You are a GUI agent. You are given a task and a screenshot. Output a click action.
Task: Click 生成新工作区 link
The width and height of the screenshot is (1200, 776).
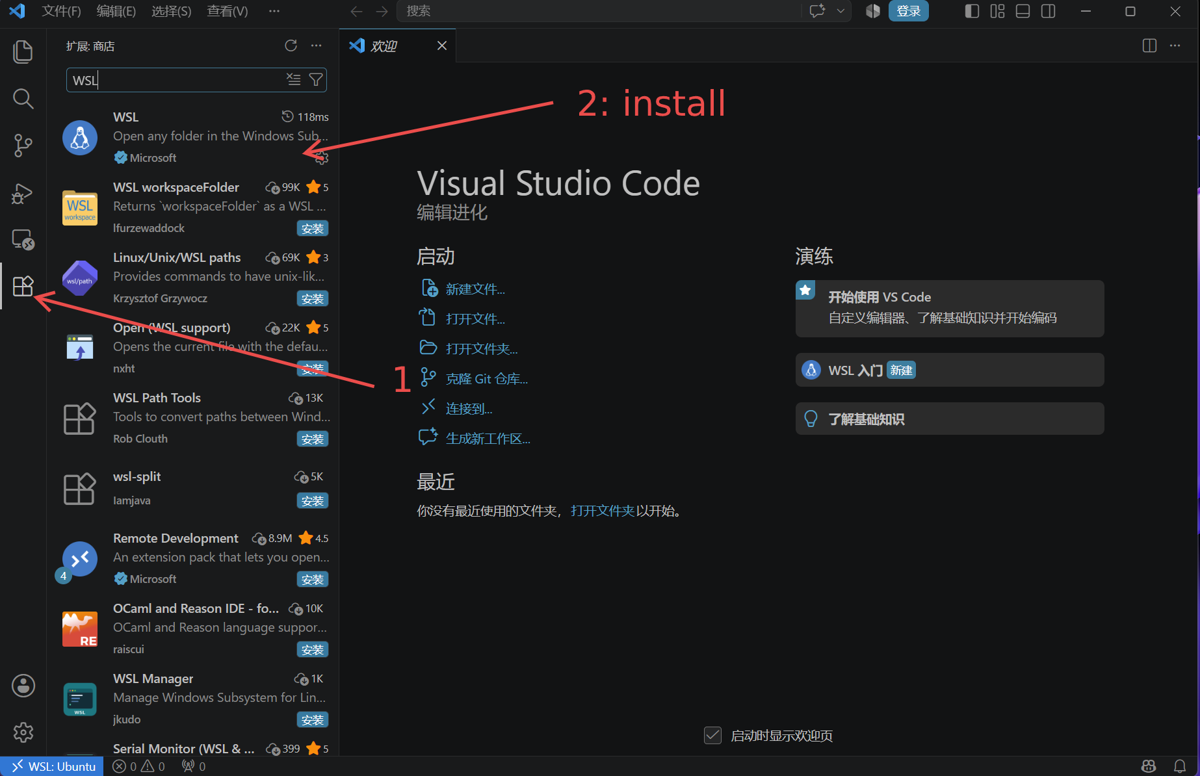coord(488,439)
